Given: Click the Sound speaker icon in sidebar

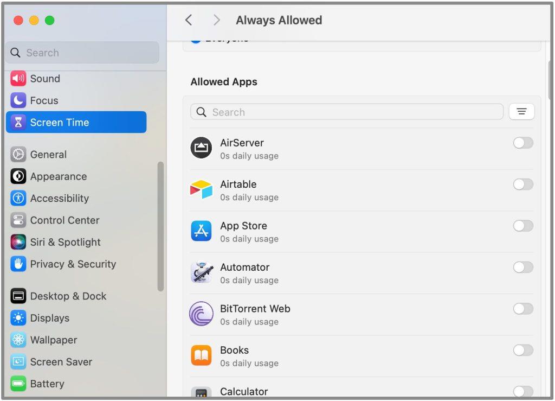Looking at the screenshot, I should coord(18,79).
